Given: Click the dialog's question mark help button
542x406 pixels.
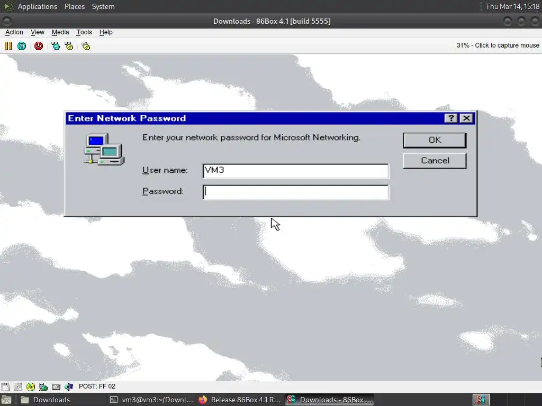Looking at the screenshot, I should tap(451, 118).
